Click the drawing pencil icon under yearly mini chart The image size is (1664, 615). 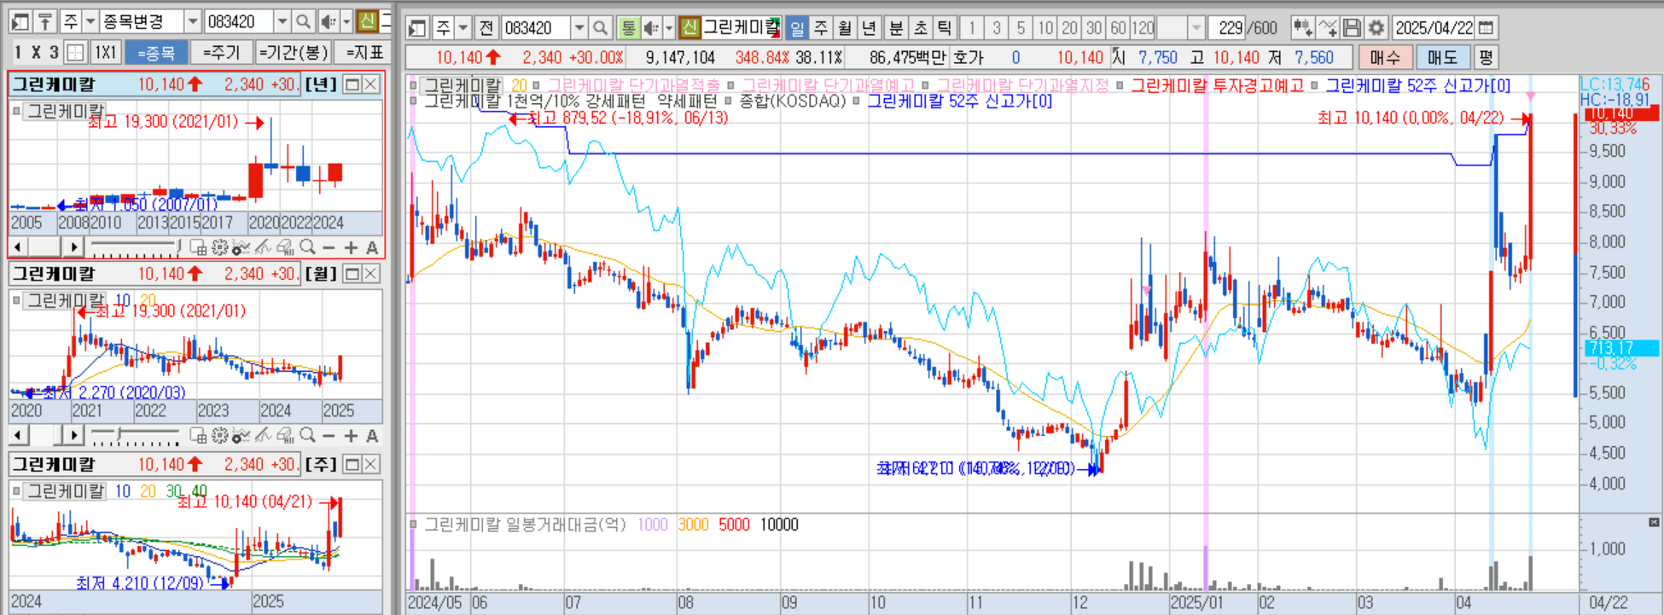(263, 247)
